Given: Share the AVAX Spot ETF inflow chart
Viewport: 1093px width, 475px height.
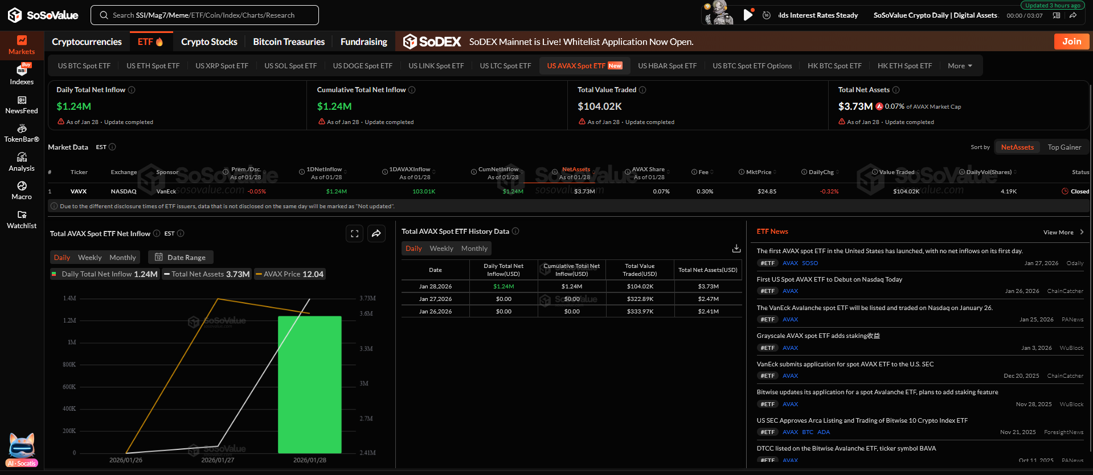Looking at the screenshot, I should point(376,233).
